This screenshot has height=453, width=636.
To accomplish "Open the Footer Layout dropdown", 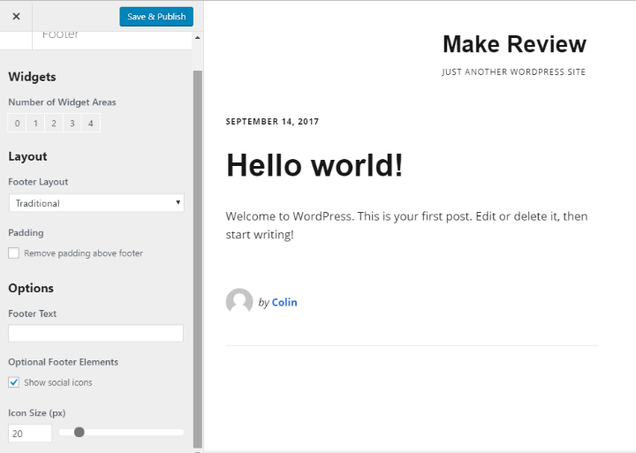I will pos(96,203).
